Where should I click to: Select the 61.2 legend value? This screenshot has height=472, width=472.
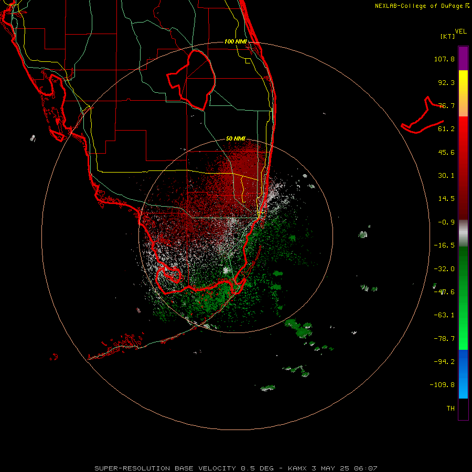coord(446,129)
